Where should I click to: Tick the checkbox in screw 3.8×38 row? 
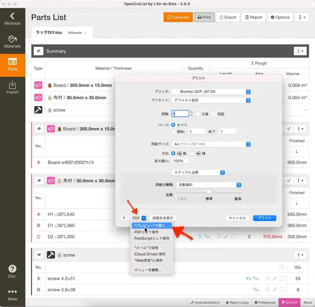pos(282,289)
